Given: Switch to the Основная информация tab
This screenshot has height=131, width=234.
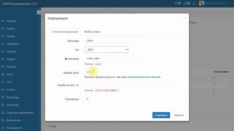Looking at the screenshot, I should pos(65,32).
